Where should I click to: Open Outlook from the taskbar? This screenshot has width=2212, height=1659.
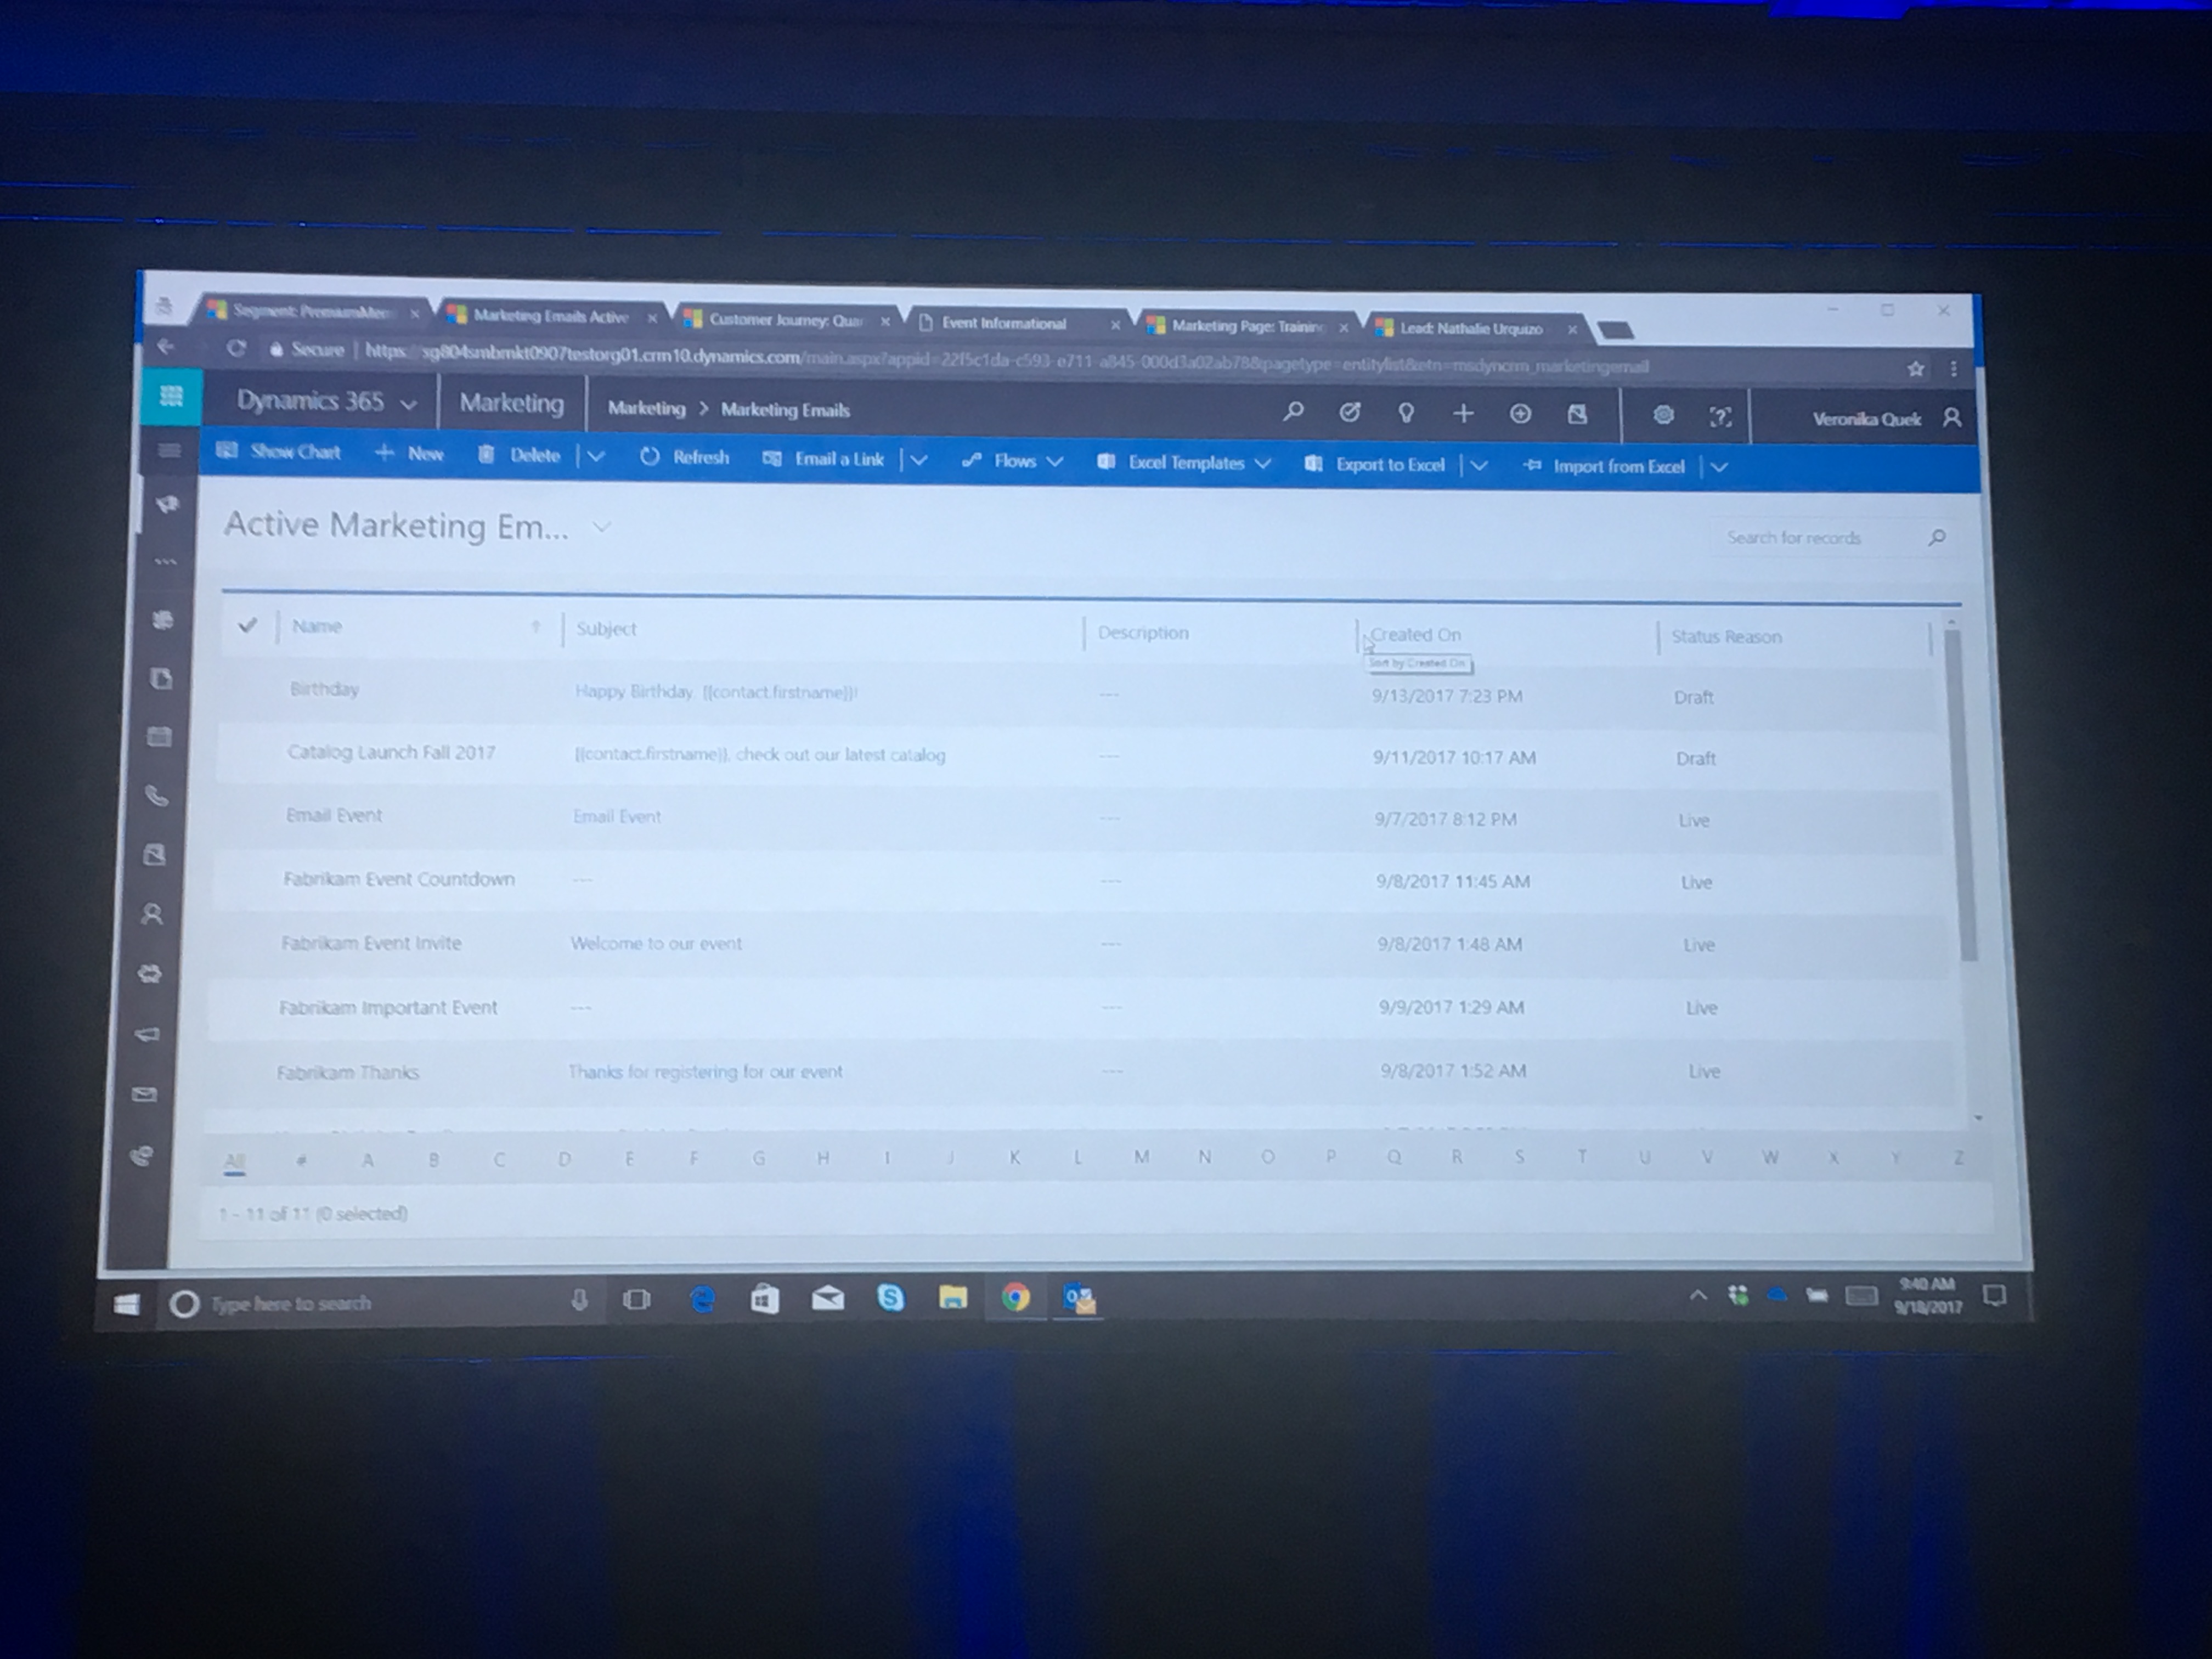1079,1299
